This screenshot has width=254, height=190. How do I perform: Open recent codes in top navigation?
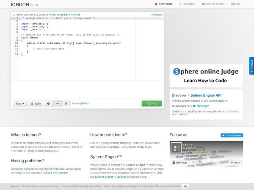click(213, 4)
